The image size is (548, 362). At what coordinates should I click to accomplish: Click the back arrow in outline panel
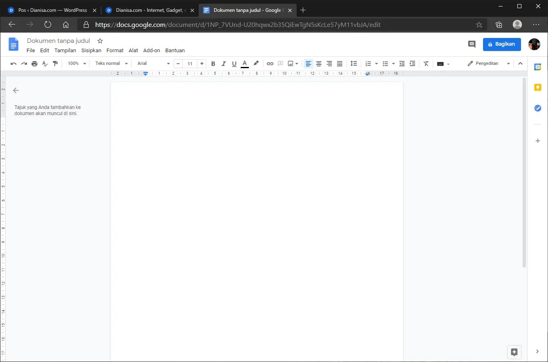(x=16, y=90)
